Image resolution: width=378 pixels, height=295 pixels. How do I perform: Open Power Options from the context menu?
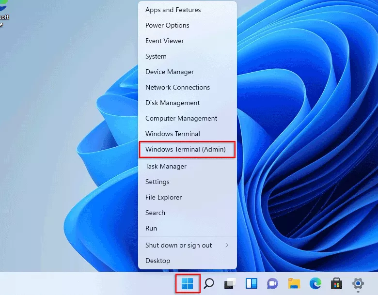[x=167, y=25]
